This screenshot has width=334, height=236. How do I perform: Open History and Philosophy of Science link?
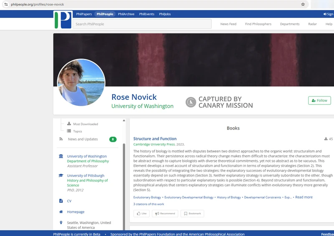tap(87, 183)
